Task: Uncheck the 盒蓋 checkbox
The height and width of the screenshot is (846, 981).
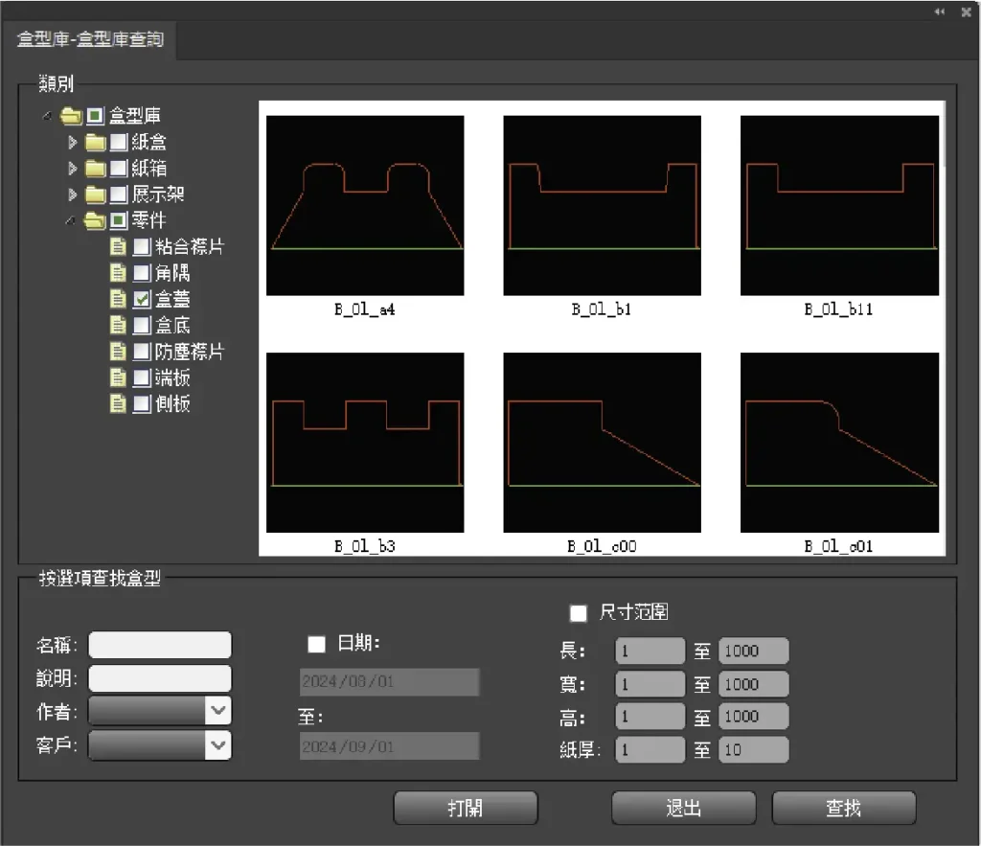Action: [142, 300]
